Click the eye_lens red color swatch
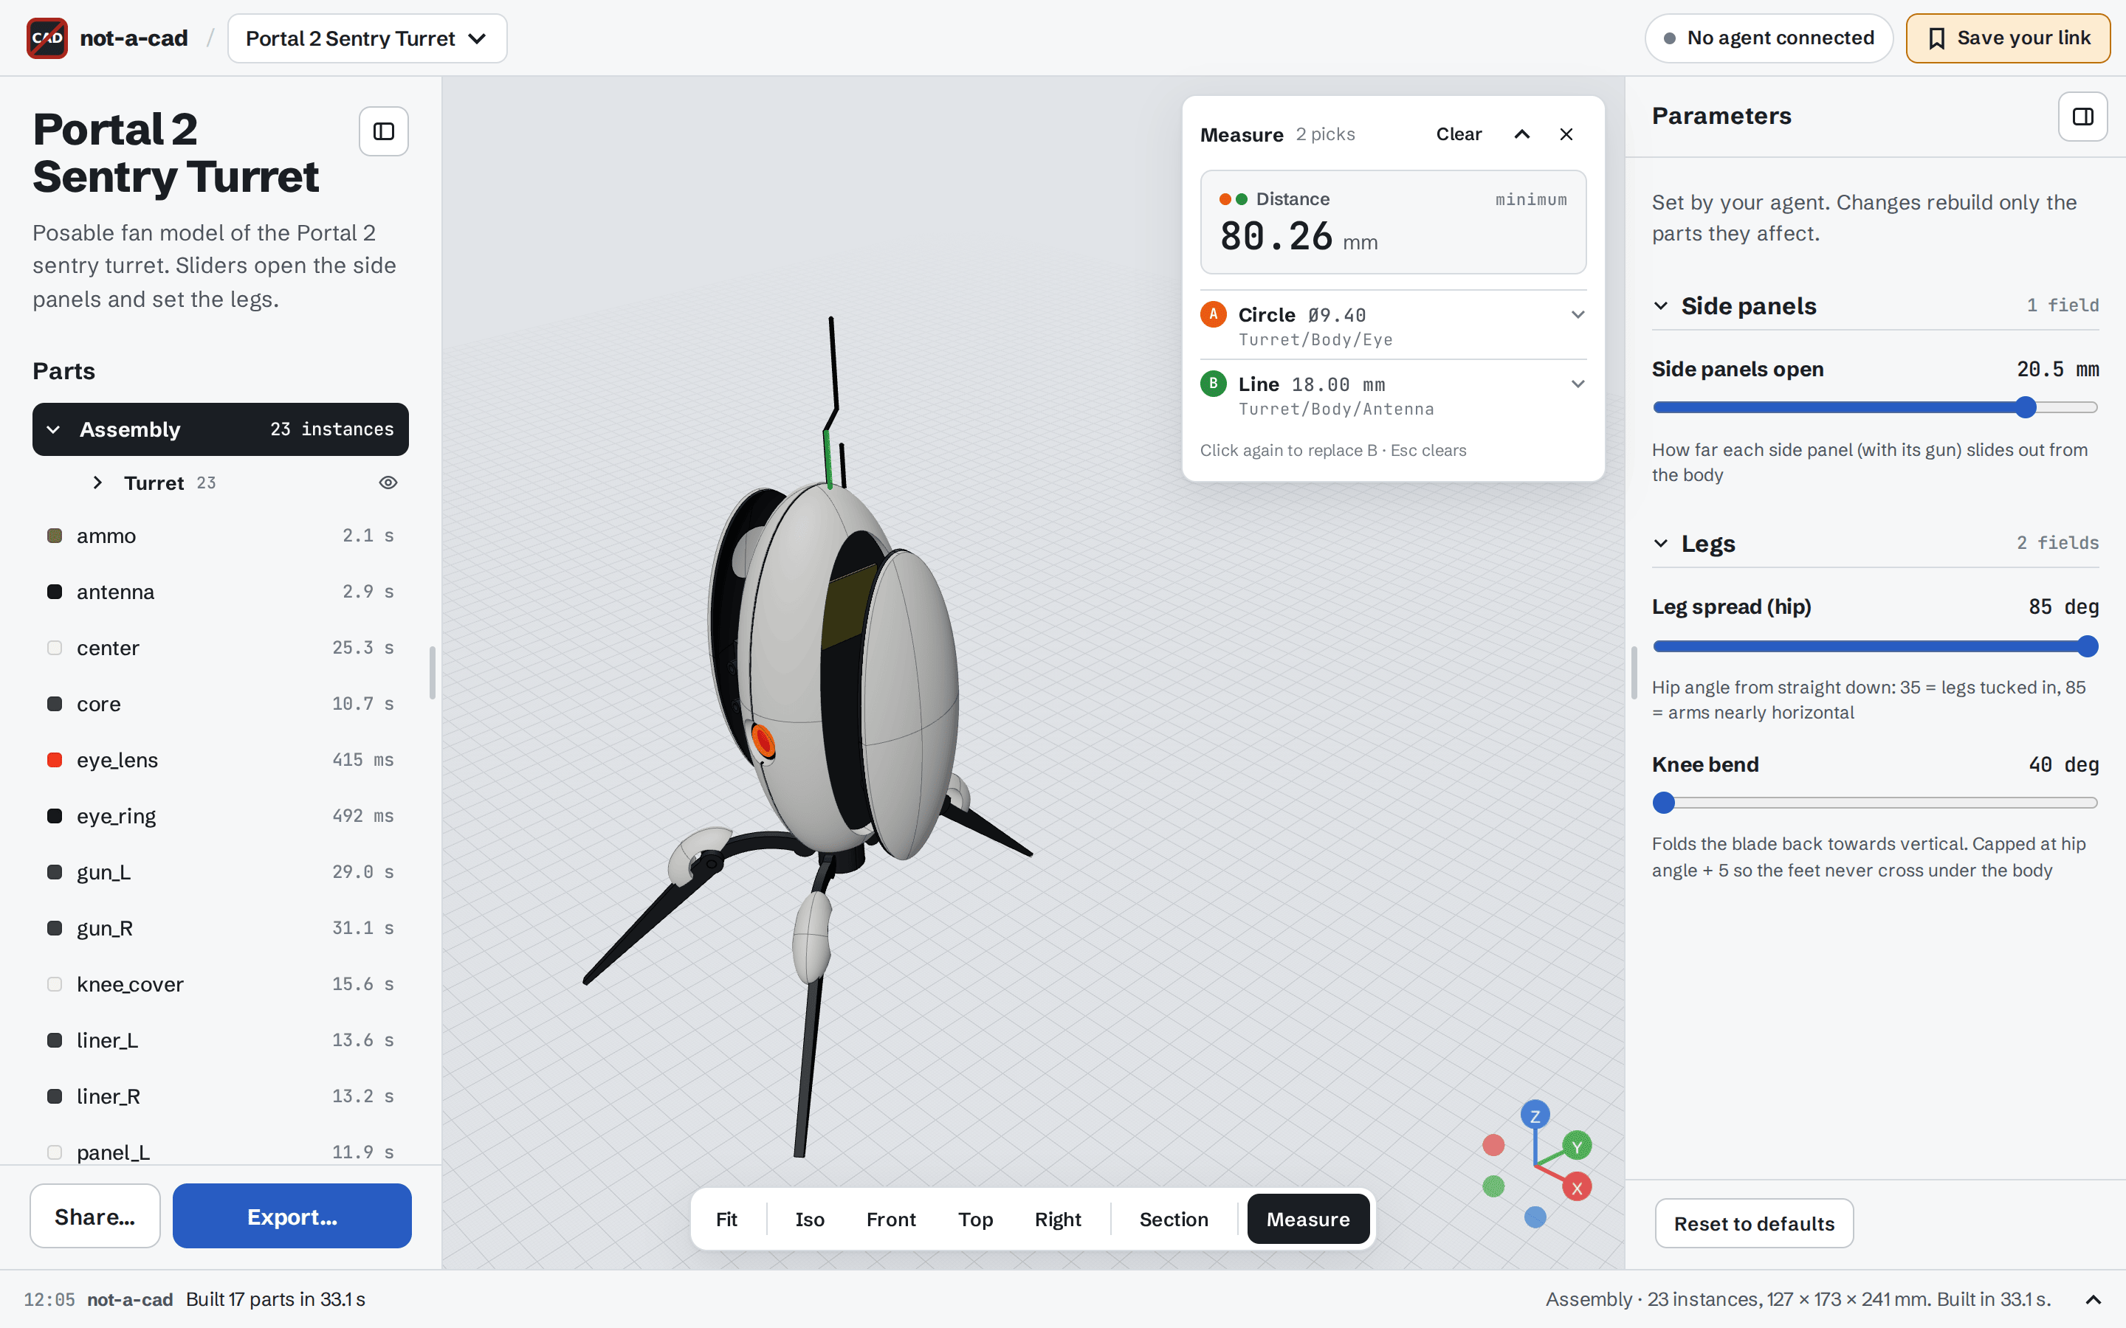The width and height of the screenshot is (2126, 1328). (55, 760)
